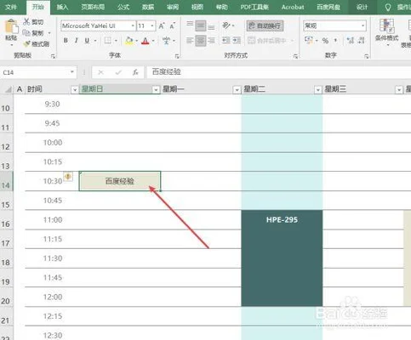Open the number format dropdown (常规)
This screenshot has height=340, width=411.
362,26
